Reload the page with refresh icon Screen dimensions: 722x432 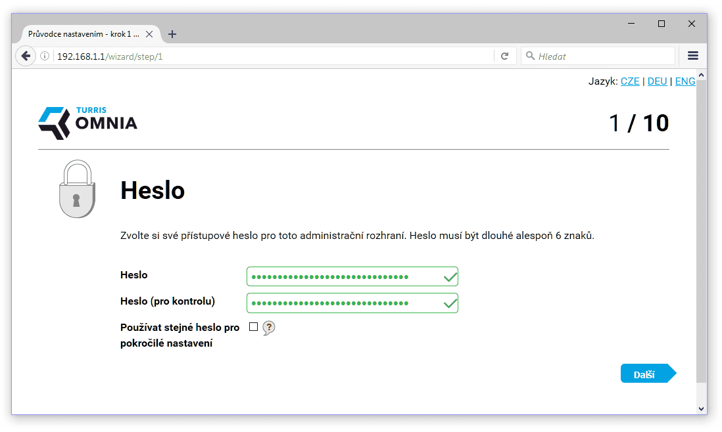[504, 56]
